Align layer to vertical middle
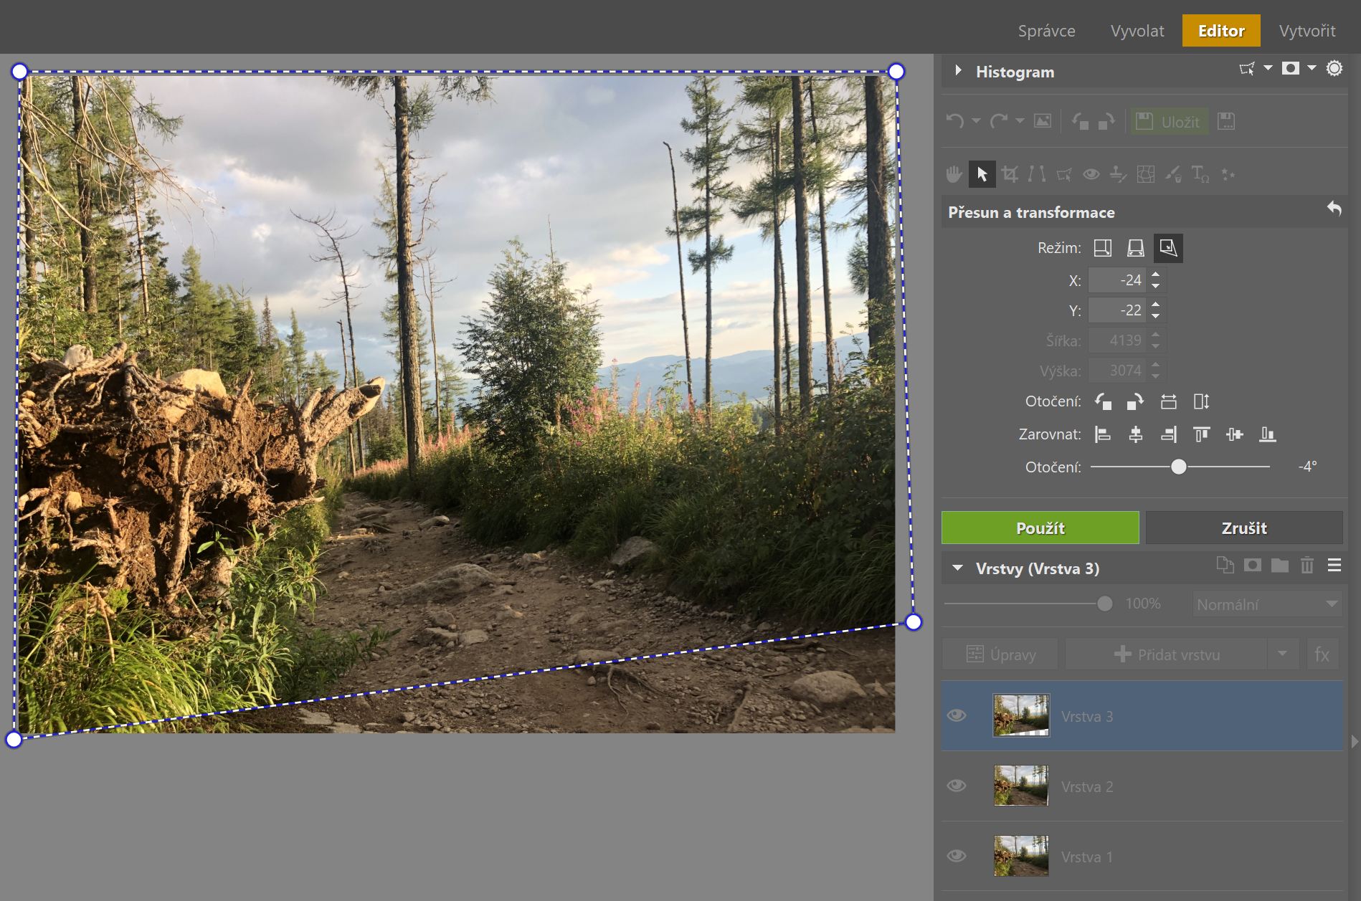The height and width of the screenshot is (901, 1361). pyautogui.click(x=1235, y=434)
